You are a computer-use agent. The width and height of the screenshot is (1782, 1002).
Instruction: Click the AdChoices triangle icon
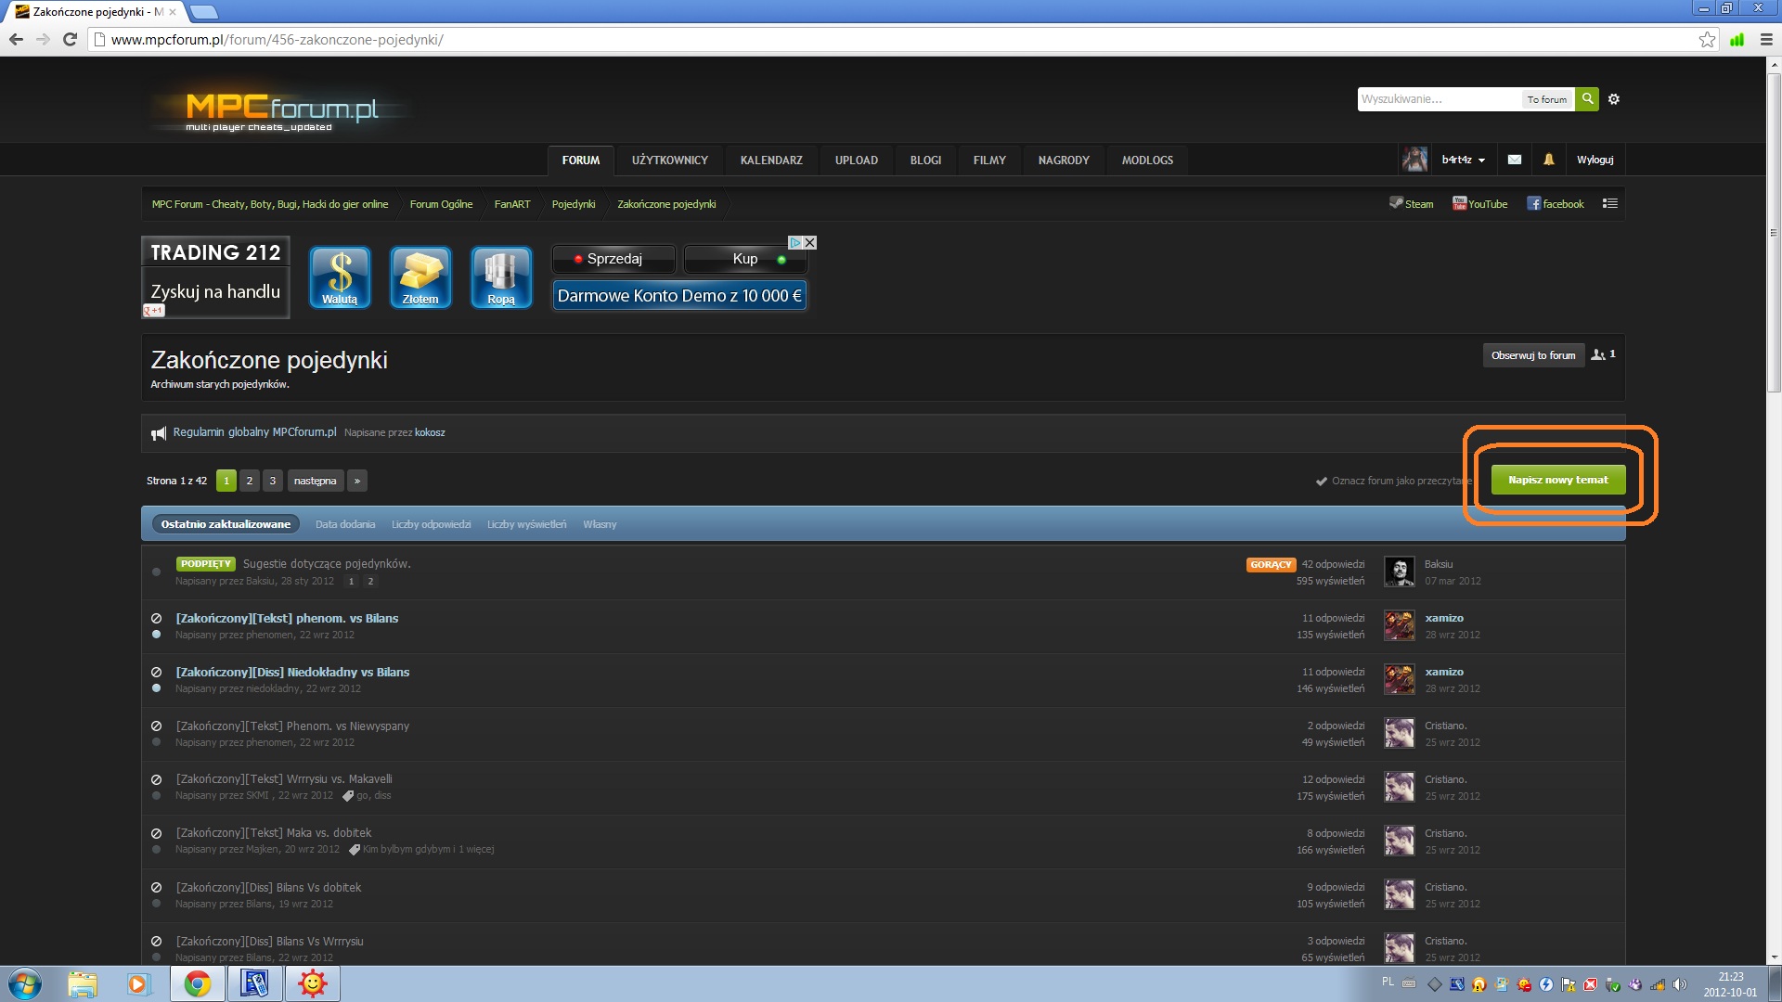(x=795, y=243)
